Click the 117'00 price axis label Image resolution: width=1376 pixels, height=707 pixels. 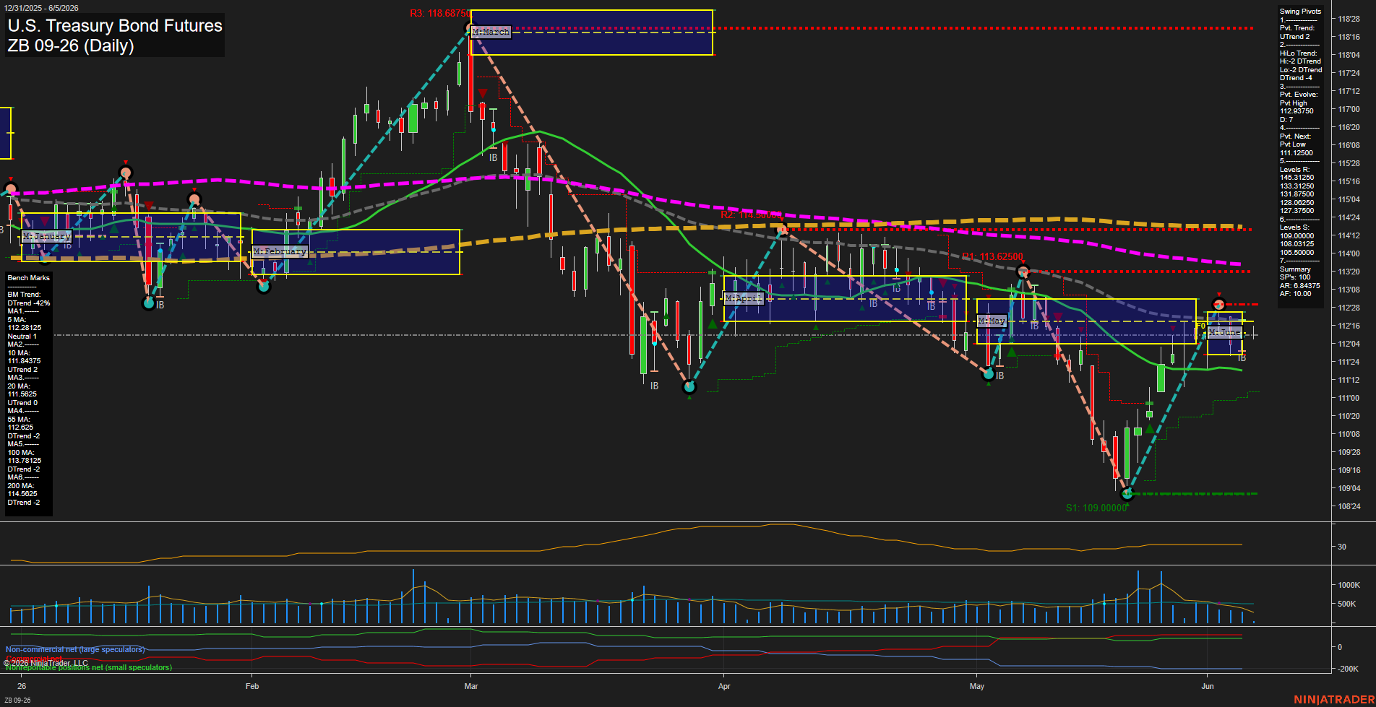(1349, 109)
